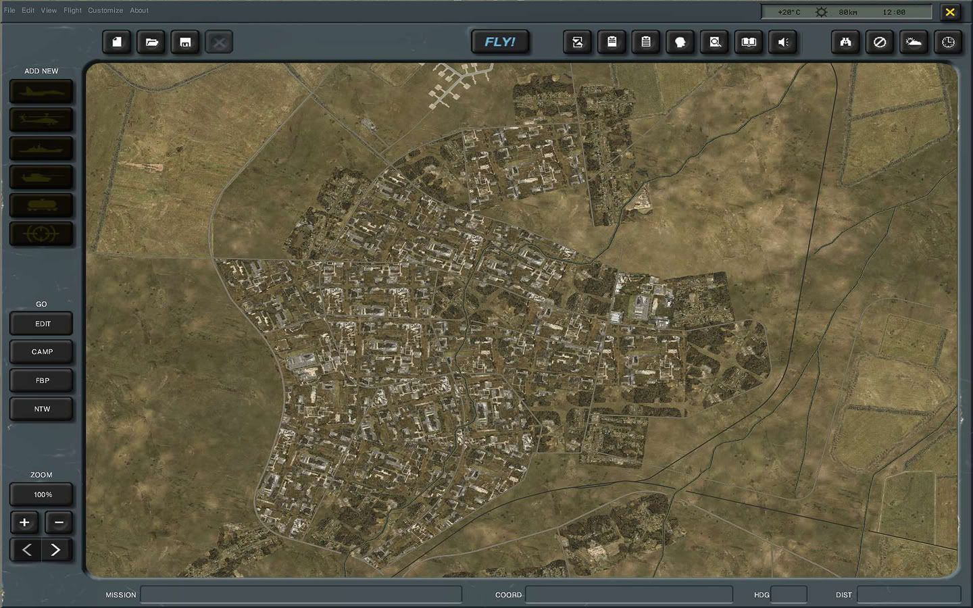Open the encyclopedia book icon
The width and height of the screenshot is (973, 608).
[x=749, y=42]
